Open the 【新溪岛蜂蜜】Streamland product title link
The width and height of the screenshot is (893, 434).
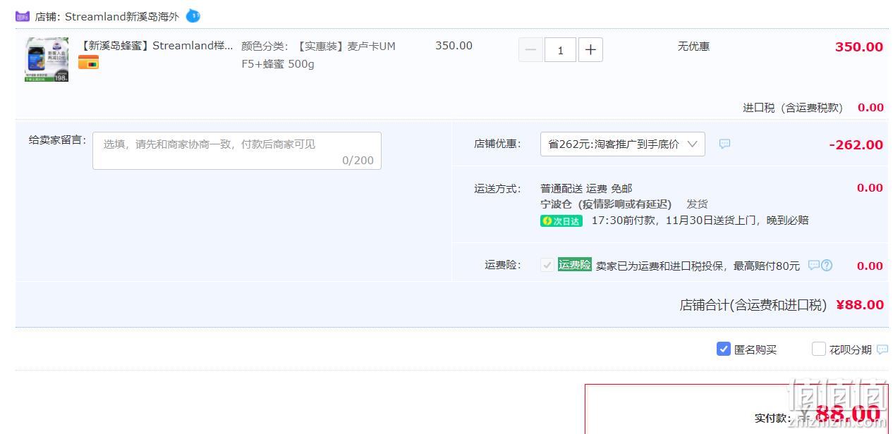pos(155,46)
